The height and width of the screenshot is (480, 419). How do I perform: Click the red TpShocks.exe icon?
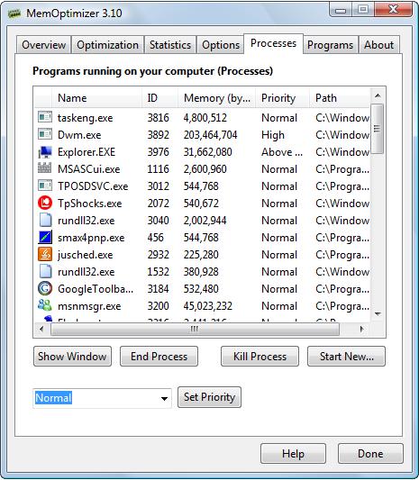45,203
